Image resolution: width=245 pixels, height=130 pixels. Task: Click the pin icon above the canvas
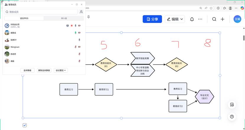89,17
